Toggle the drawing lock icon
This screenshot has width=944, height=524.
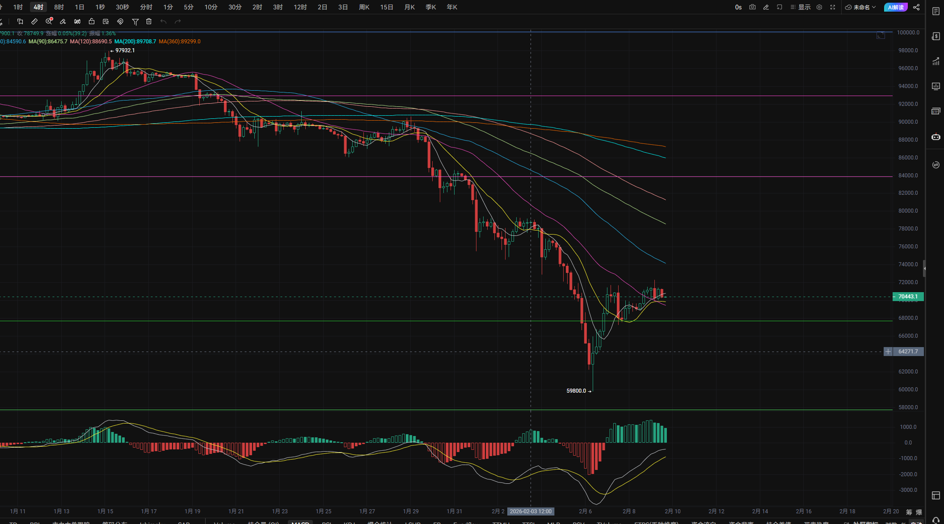(92, 21)
